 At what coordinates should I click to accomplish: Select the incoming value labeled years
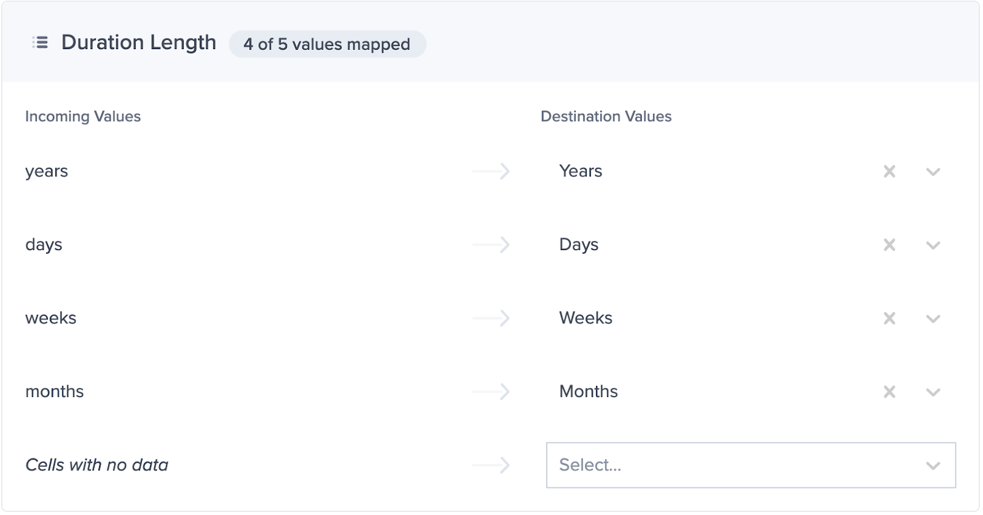46,171
